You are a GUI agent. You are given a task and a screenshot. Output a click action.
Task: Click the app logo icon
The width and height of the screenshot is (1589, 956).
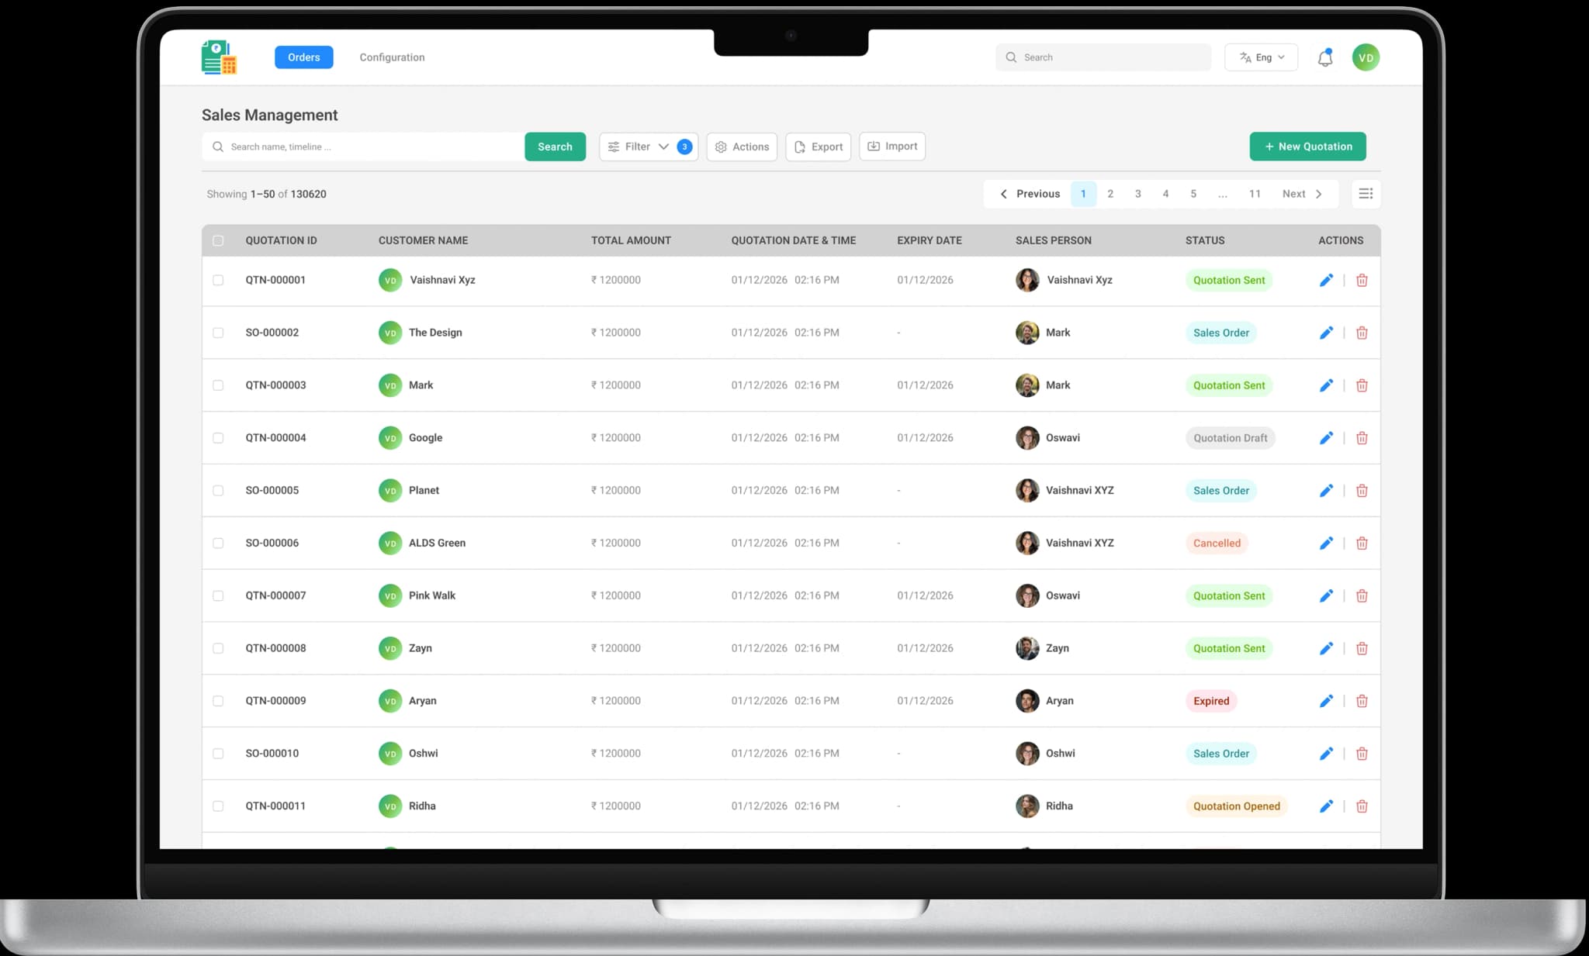[219, 57]
